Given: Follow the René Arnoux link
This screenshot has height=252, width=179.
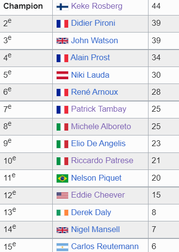Looking at the screenshot, I should pos(94,92).
